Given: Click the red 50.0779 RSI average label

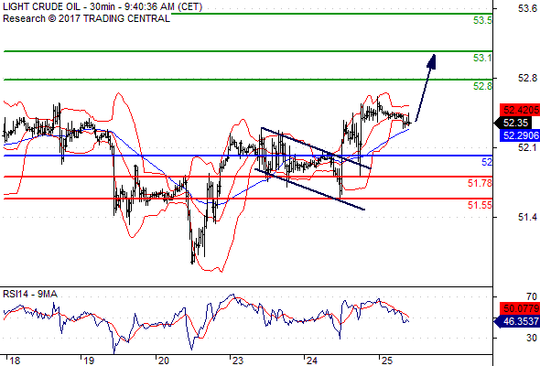Looking at the screenshot, I should [x=520, y=308].
